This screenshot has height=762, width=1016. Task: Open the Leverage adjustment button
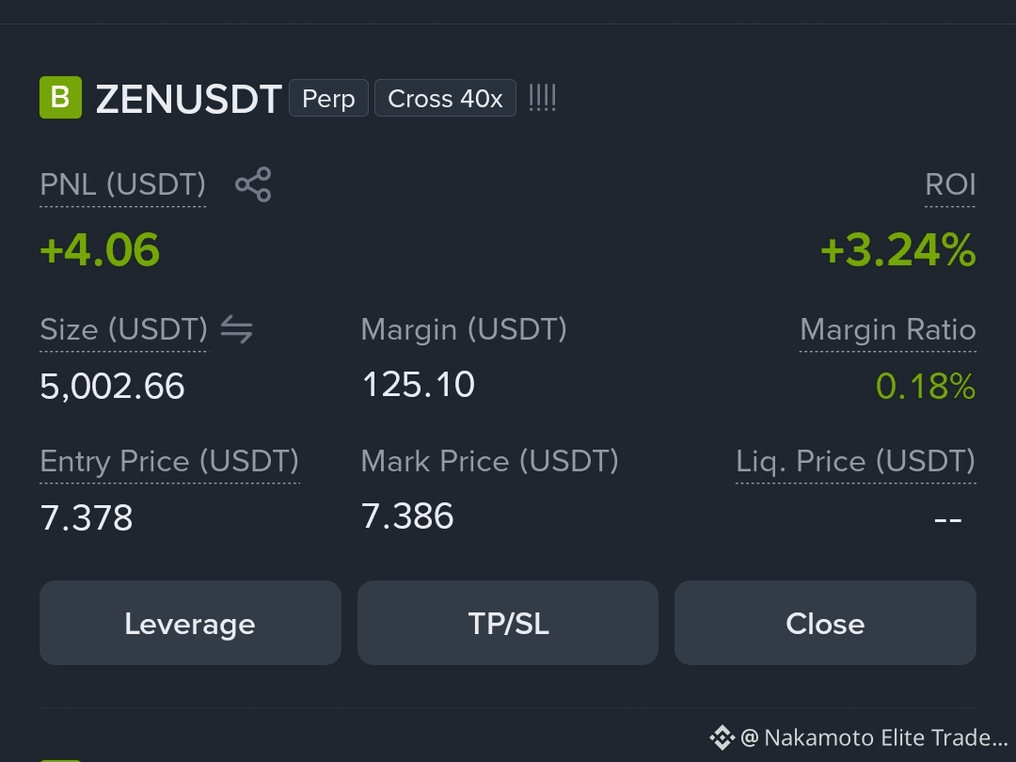point(190,623)
